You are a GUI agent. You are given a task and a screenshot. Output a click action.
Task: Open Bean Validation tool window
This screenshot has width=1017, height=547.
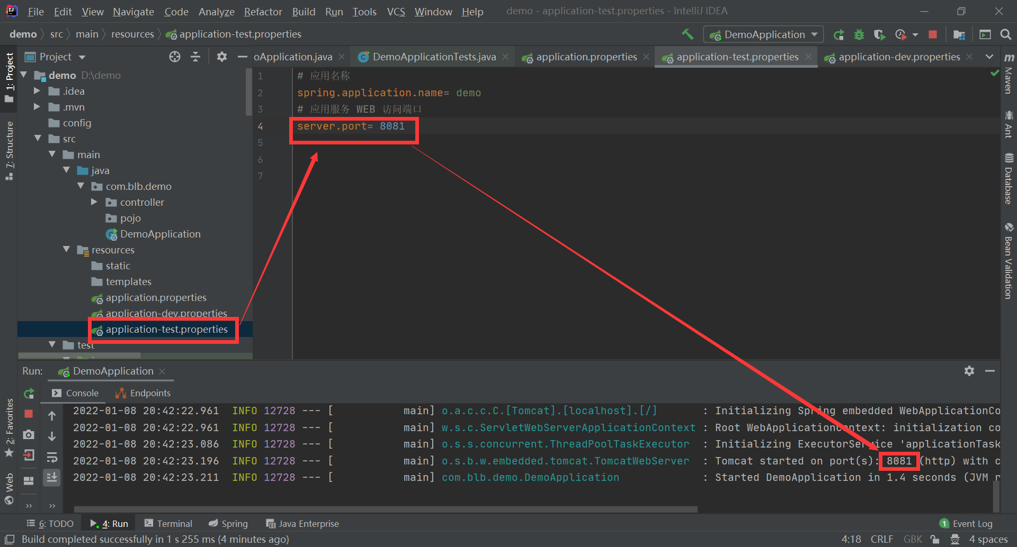click(1009, 260)
